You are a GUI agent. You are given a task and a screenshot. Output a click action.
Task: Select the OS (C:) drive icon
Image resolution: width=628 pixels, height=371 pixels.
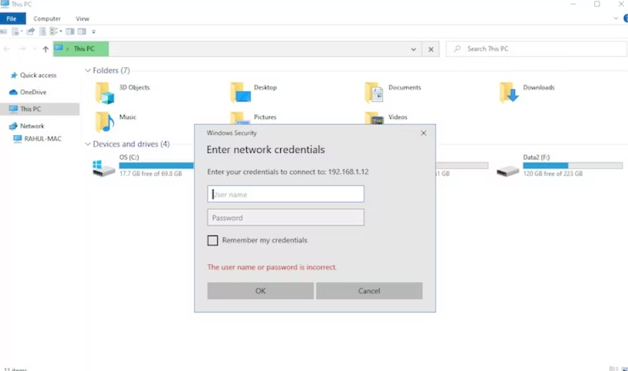[x=103, y=169]
